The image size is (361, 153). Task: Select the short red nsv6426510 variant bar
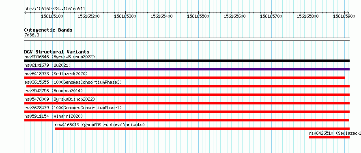click(329, 137)
